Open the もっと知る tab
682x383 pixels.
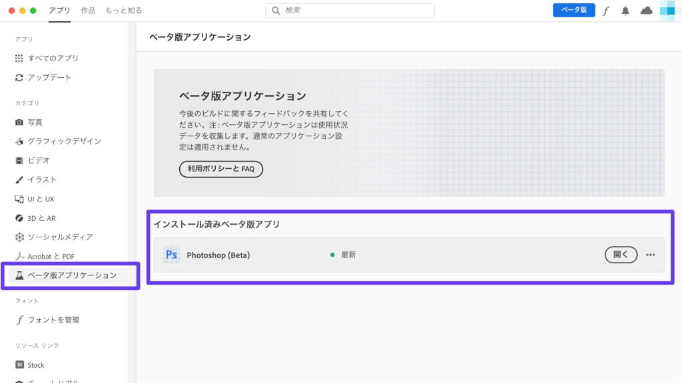click(123, 11)
